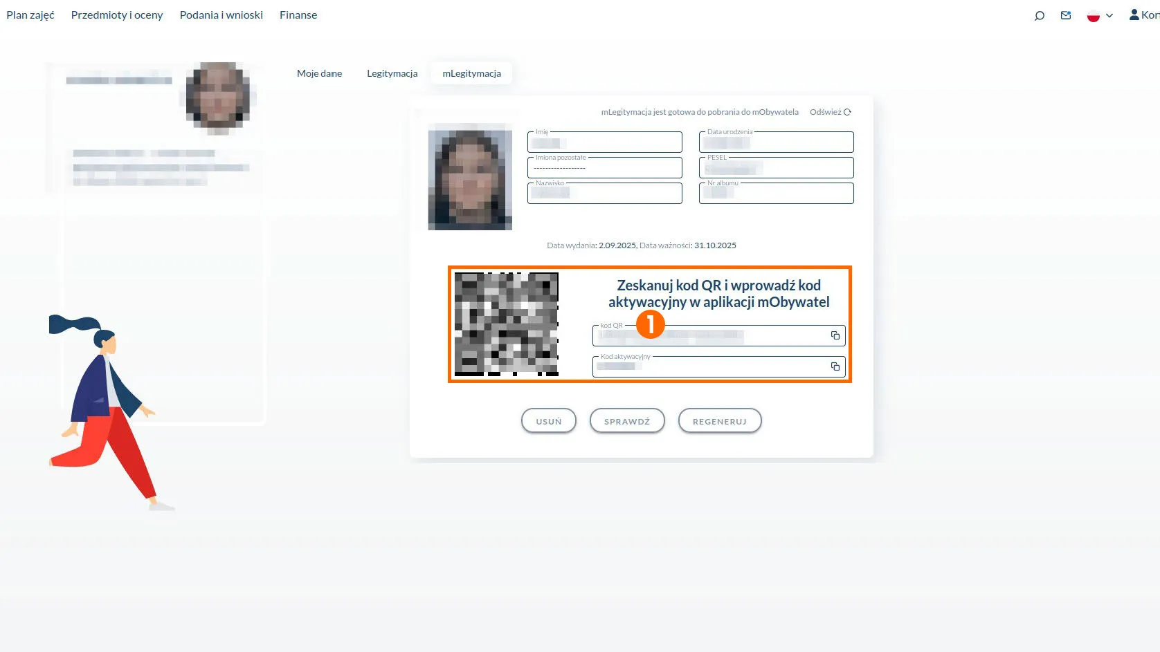Switch to the Legitymacja tab
This screenshot has height=652, width=1160.
click(x=392, y=73)
